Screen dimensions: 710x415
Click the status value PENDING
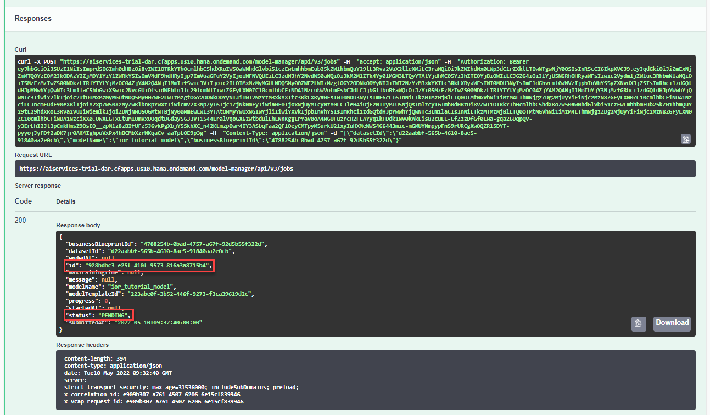[x=114, y=315]
